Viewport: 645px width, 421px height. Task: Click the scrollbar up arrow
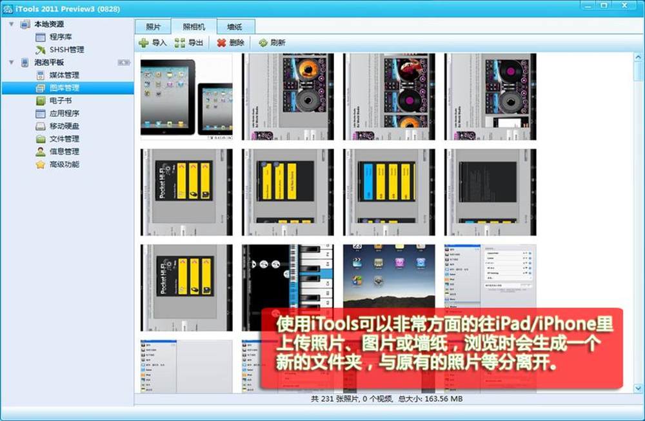pyautogui.click(x=639, y=57)
